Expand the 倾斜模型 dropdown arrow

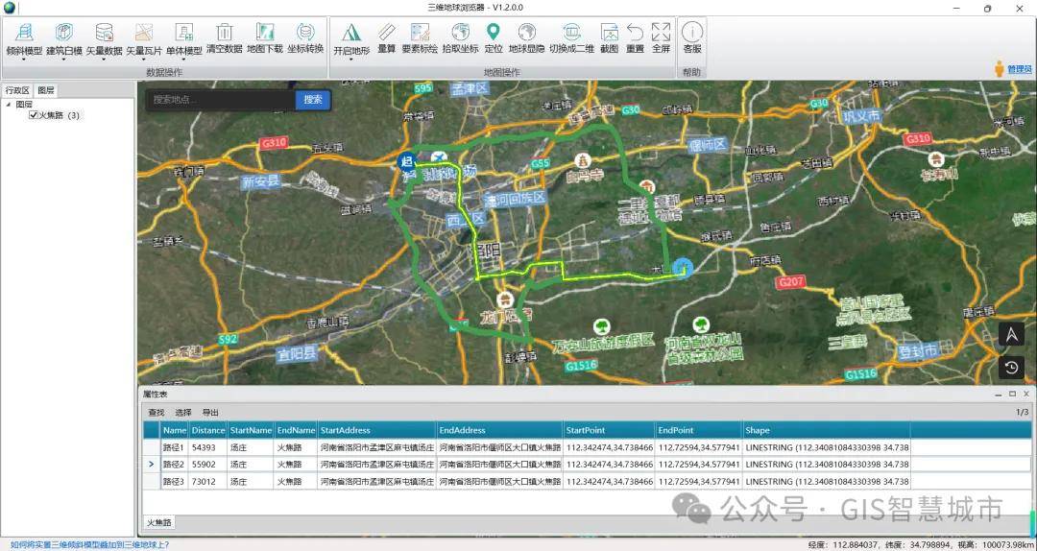24,60
